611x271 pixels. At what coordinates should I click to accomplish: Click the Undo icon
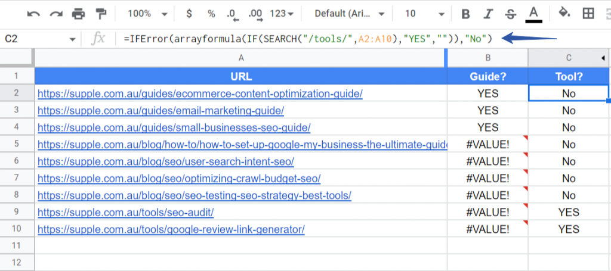(x=33, y=14)
